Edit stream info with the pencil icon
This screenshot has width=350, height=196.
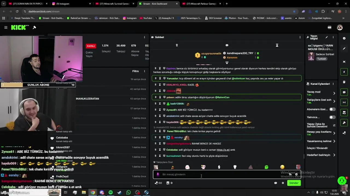coord(326,37)
